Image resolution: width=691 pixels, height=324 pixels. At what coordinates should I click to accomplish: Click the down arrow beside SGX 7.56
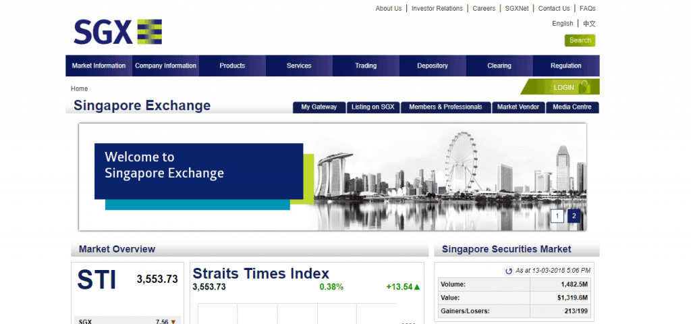(x=173, y=322)
